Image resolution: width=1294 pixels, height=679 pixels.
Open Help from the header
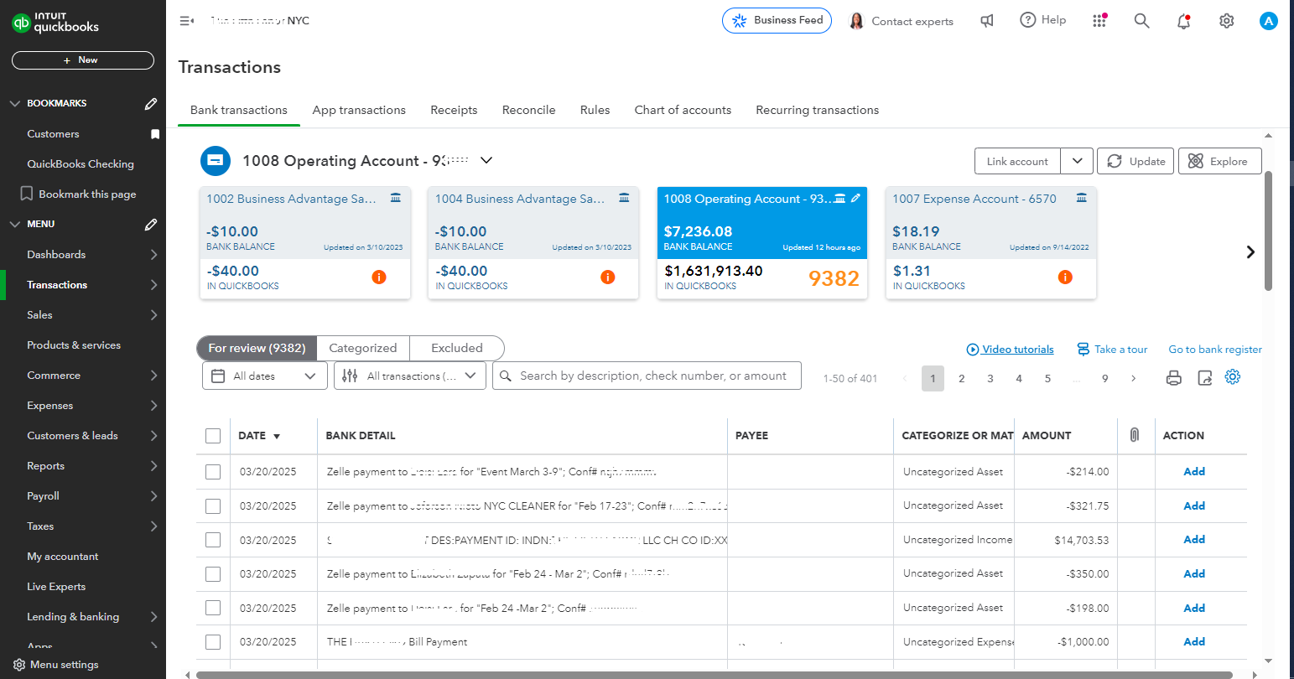(x=1042, y=20)
